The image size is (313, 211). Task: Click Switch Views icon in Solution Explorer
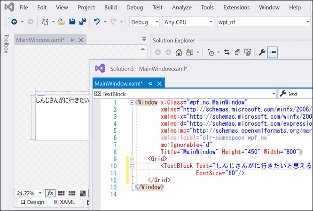click(x=190, y=52)
